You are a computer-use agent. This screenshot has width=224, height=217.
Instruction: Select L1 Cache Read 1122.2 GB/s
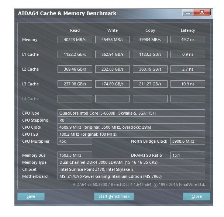75,54
